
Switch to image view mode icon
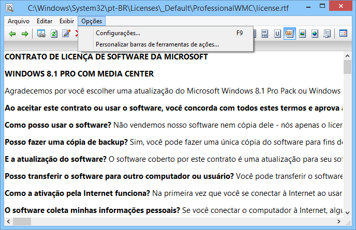pyautogui.click(x=302, y=34)
